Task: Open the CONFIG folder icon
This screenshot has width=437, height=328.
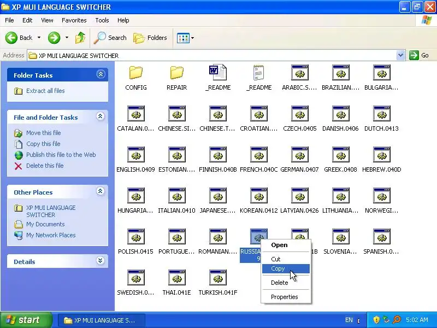Action: coord(135,73)
